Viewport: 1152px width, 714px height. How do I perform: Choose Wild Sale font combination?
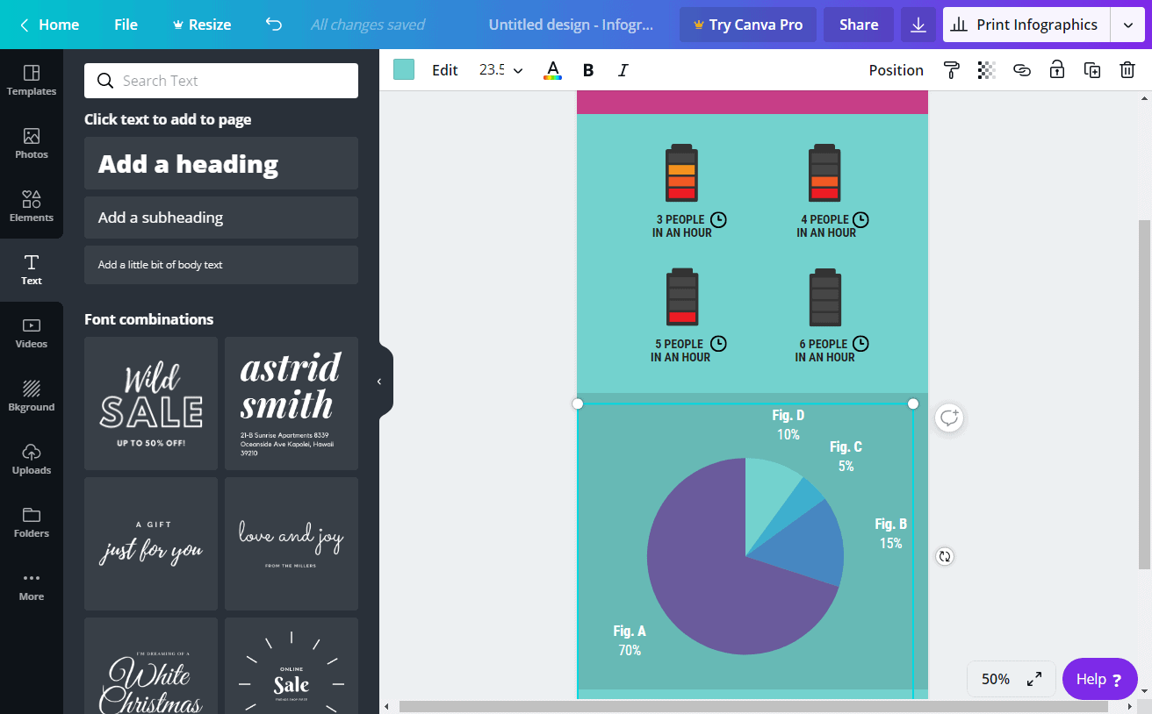coord(151,403)
